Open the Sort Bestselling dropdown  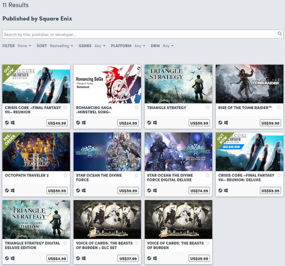(61, 46)
